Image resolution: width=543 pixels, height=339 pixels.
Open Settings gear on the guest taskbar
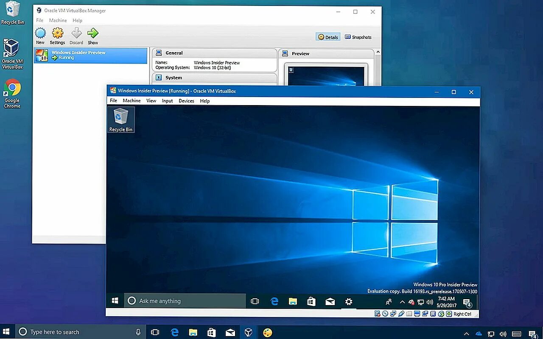pyautogui.click(x=349, y=301)
